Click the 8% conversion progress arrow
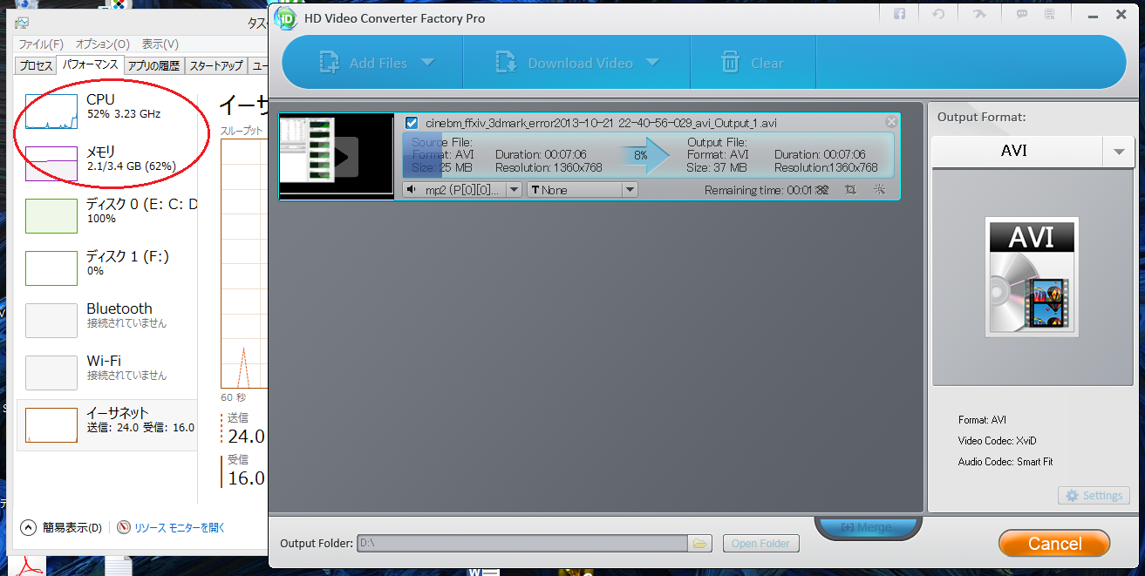Image resolution: width=1145 pixels, height=576 pixels. pos(644,155)
